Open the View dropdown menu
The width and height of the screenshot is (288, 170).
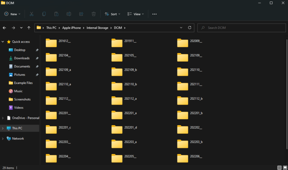coord(135,14)
